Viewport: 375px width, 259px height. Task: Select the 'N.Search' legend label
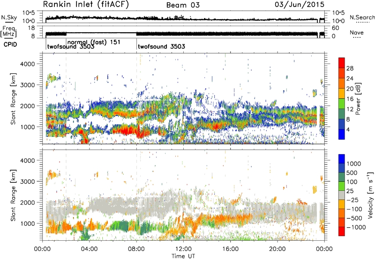click(362, 17)
